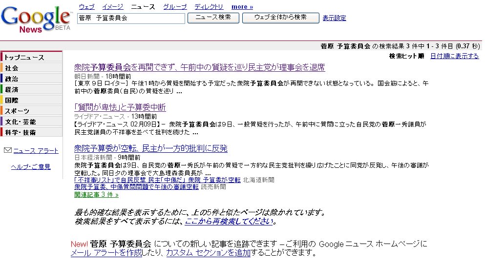Screen dimensions: 485x265
Task: Open the 「不祥事リスト」で自民反撃 related article
Action: click(x=157, y=180)
